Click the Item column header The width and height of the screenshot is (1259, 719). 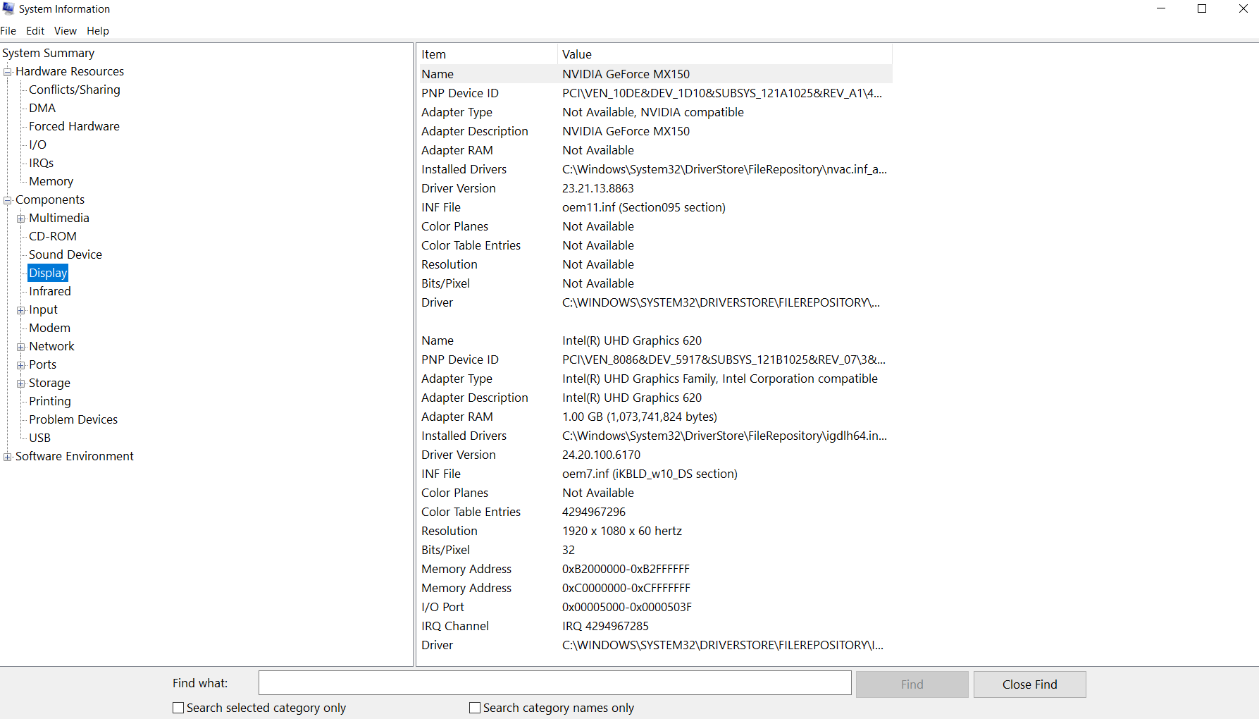click(x=488, y=54)
